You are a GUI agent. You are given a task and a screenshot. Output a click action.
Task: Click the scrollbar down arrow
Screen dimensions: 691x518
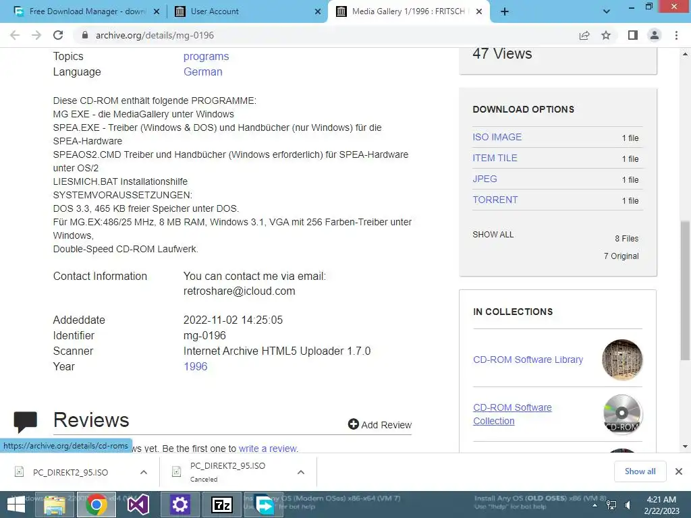[685, 447]
